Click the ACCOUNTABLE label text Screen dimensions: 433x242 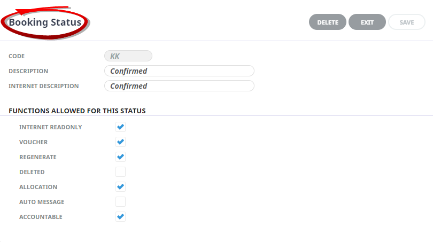(41, 217)
